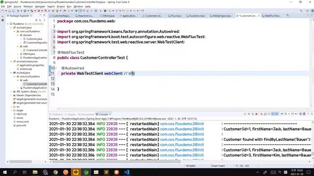314x176 pixels.
Task: Remove launch using console X icon
Action: tap(249, 114)
